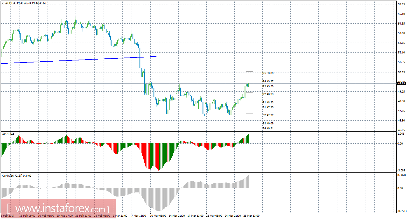Screen dimensions: 408x219
Task: Click the S1 47.95 pivot label
Action: [x=268, y=107]
